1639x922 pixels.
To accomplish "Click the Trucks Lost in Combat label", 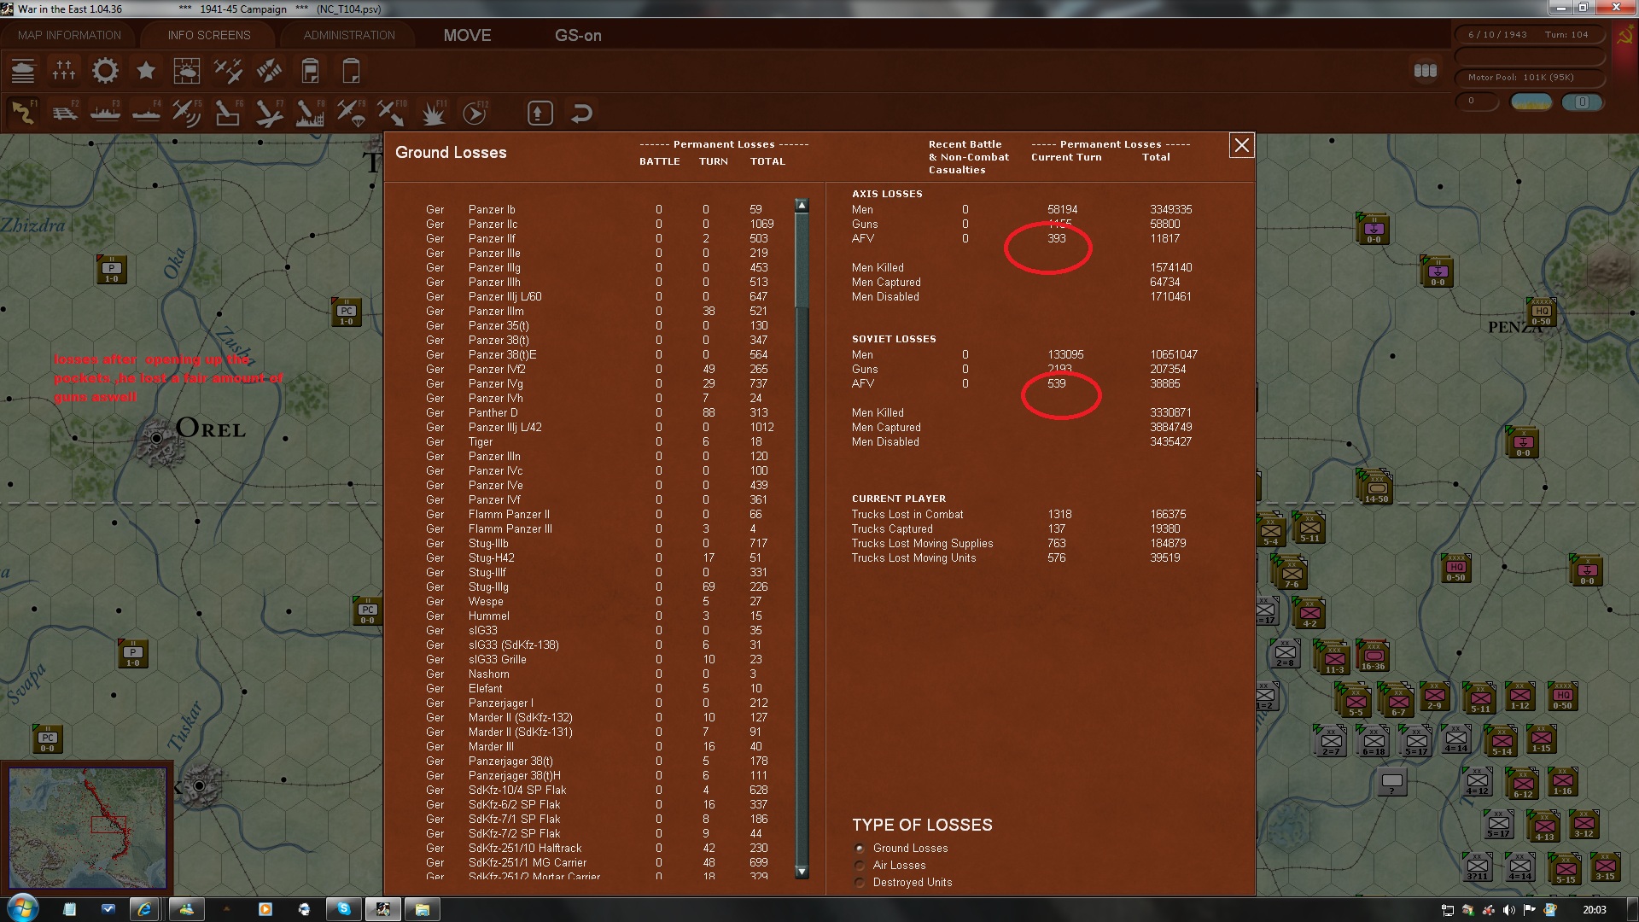I will click(x=907, y=514).
